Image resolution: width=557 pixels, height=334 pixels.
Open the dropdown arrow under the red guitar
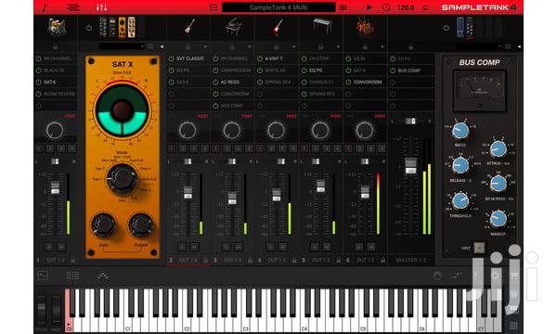[293, 46]
